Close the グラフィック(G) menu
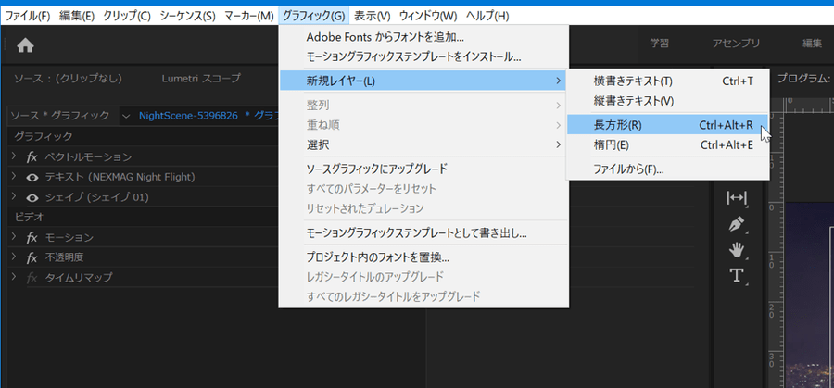The width and height of the screenshot is (834, 388). (x=314, y=16)
